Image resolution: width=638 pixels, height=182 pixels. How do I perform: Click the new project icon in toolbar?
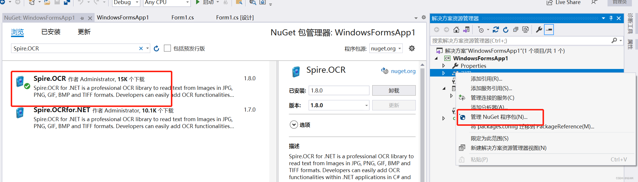pyautogui.click(x=32, y=2)
